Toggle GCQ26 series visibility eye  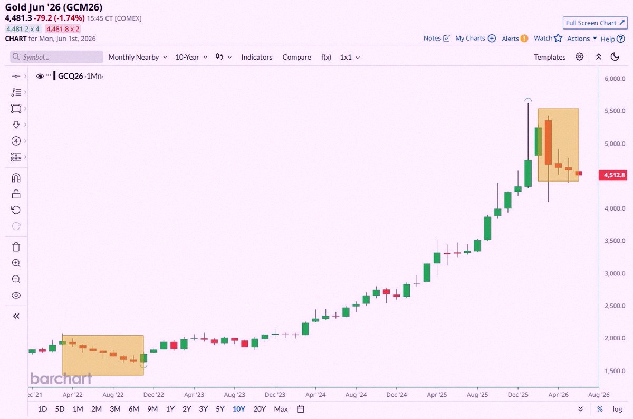coord(40,76)
